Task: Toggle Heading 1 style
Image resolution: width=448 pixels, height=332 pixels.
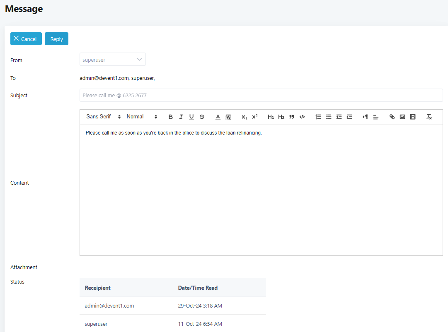Action: 271,117
